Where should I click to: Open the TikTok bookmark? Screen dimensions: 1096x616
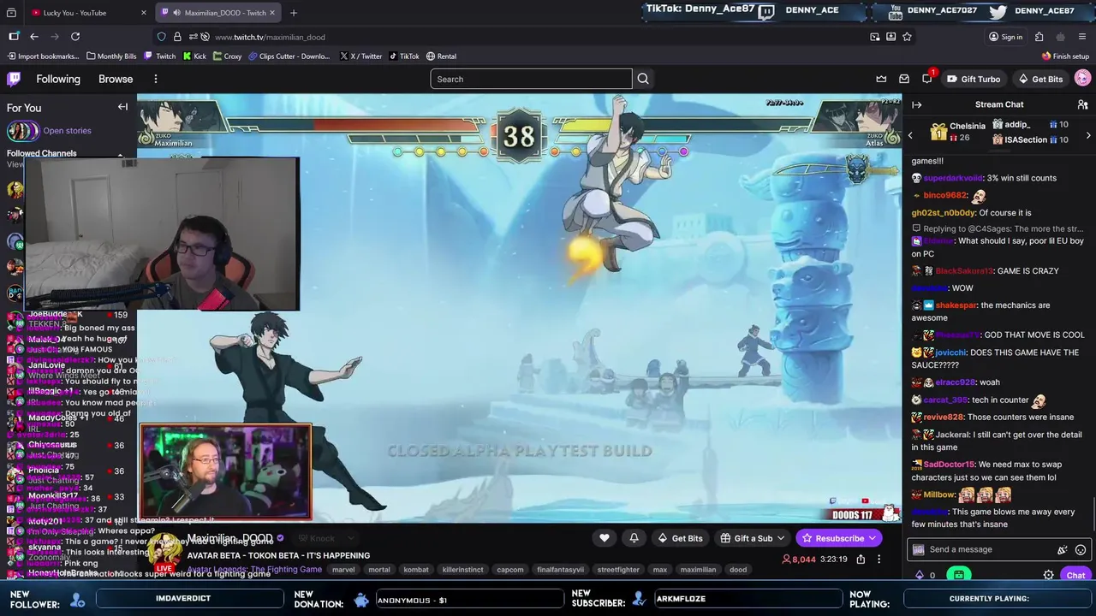404,56
